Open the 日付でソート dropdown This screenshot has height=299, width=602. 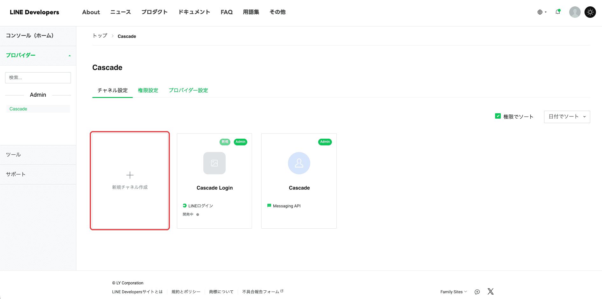point(567,117)
